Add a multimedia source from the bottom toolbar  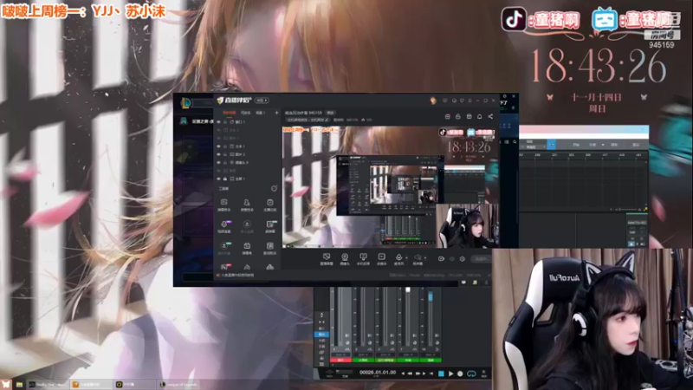(x=381, y=257)
